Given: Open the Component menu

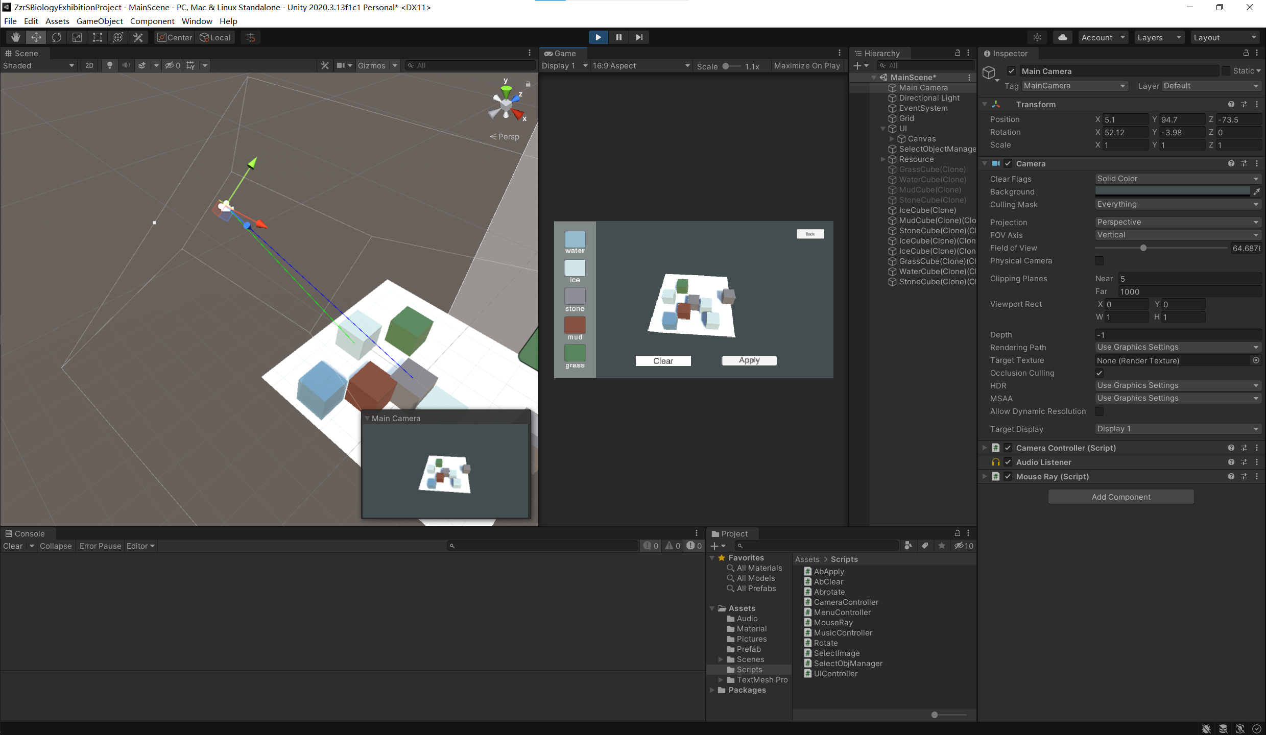Looking at the screenshot, I should click(152, 21).
